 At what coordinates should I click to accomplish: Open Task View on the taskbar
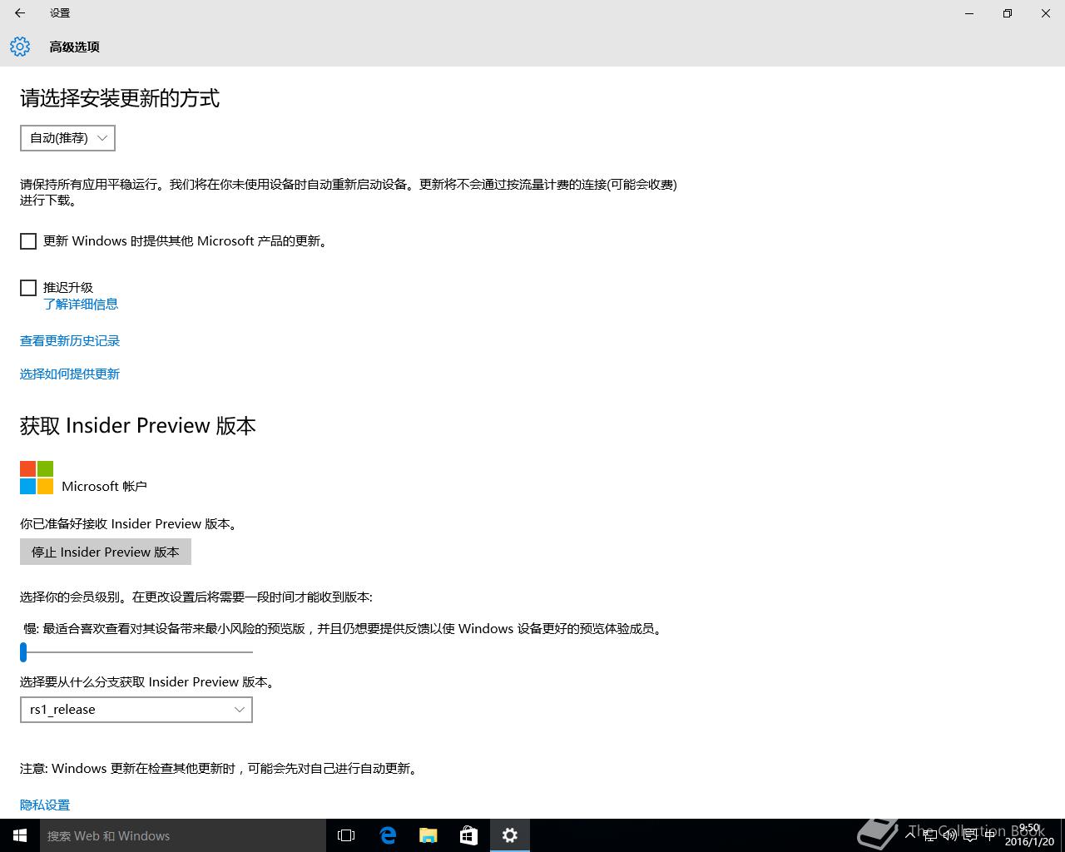coord(346,835)
